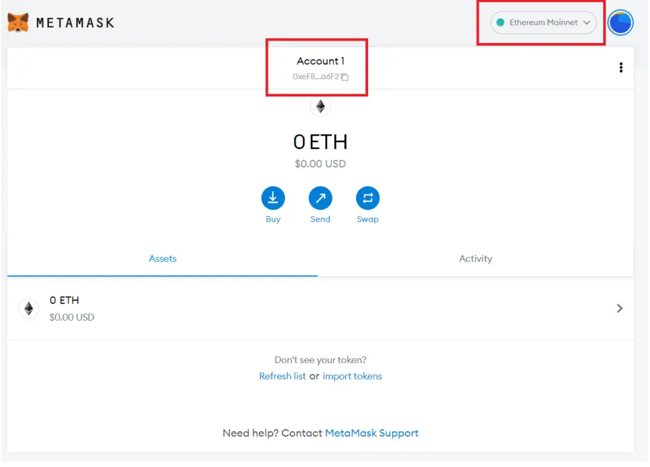This screenshot has width=650, height=467.
Task: Click the ETH icon in the asset row
Action: pyautogui.click(x=29, y=309)
